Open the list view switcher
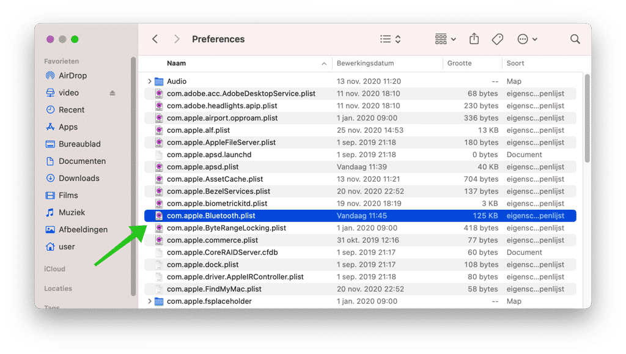 pyautogui.click(x=390, y=39)
